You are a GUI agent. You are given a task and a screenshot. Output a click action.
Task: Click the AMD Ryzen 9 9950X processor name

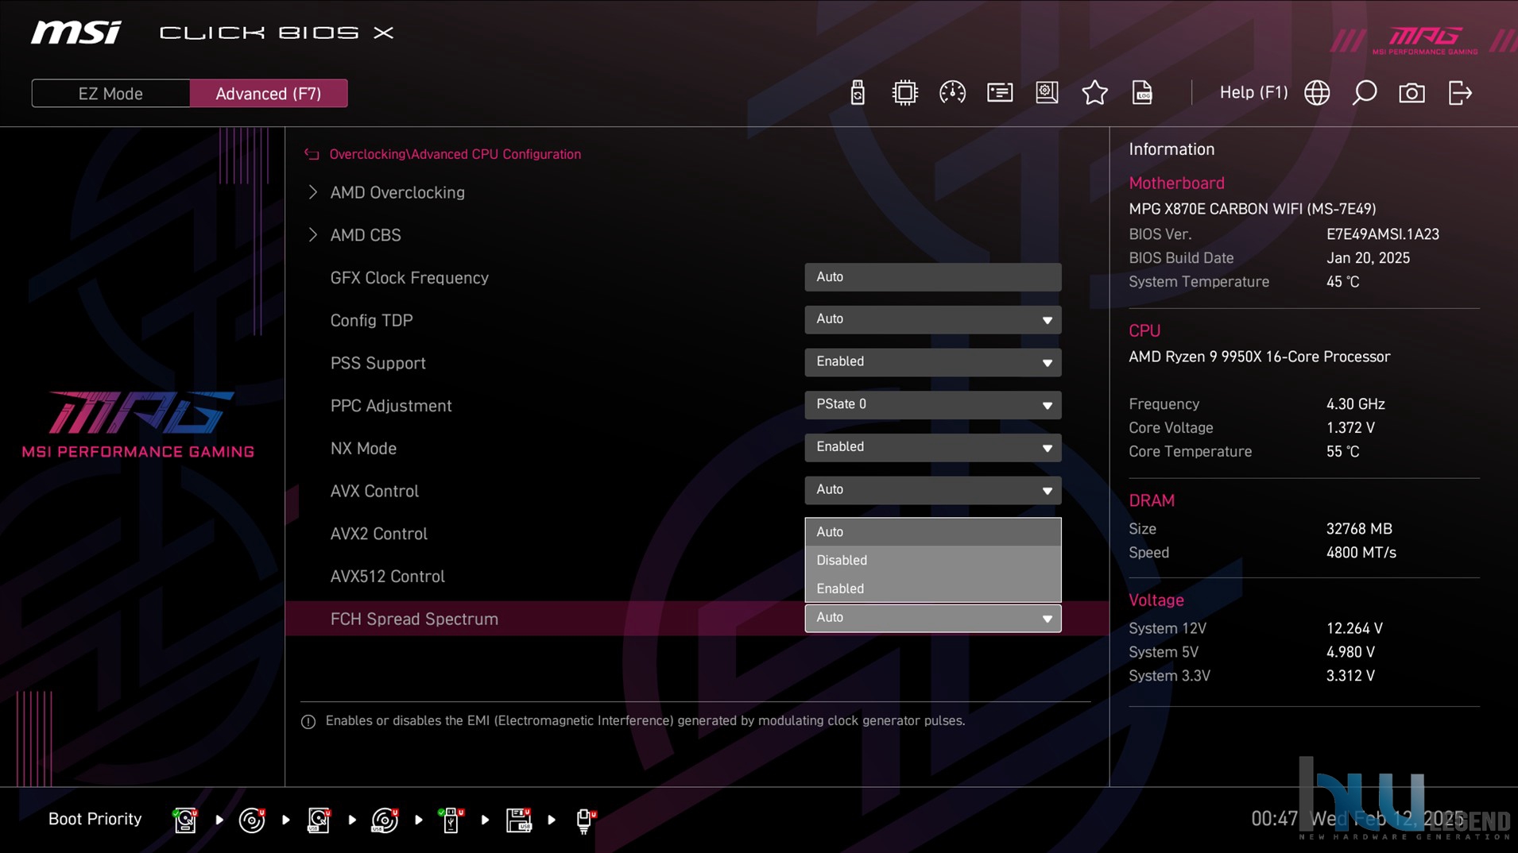pos(1260,357)
